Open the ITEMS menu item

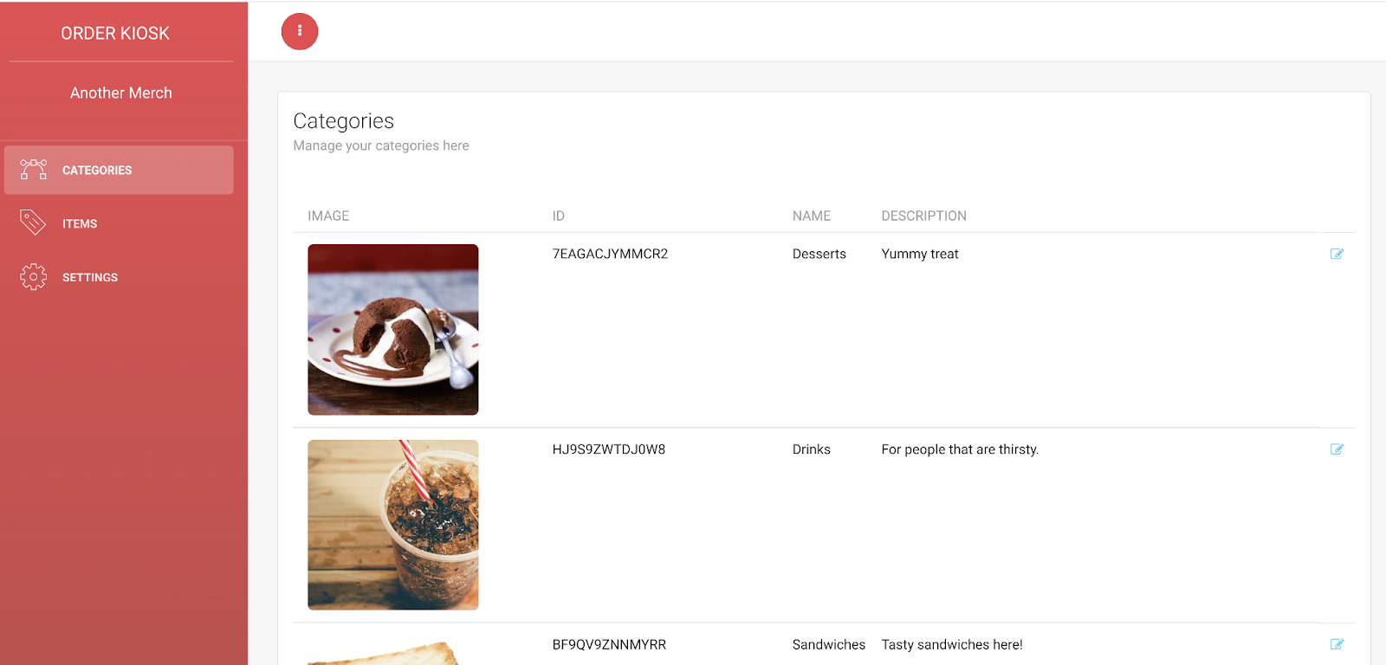[x=119, y=223]
